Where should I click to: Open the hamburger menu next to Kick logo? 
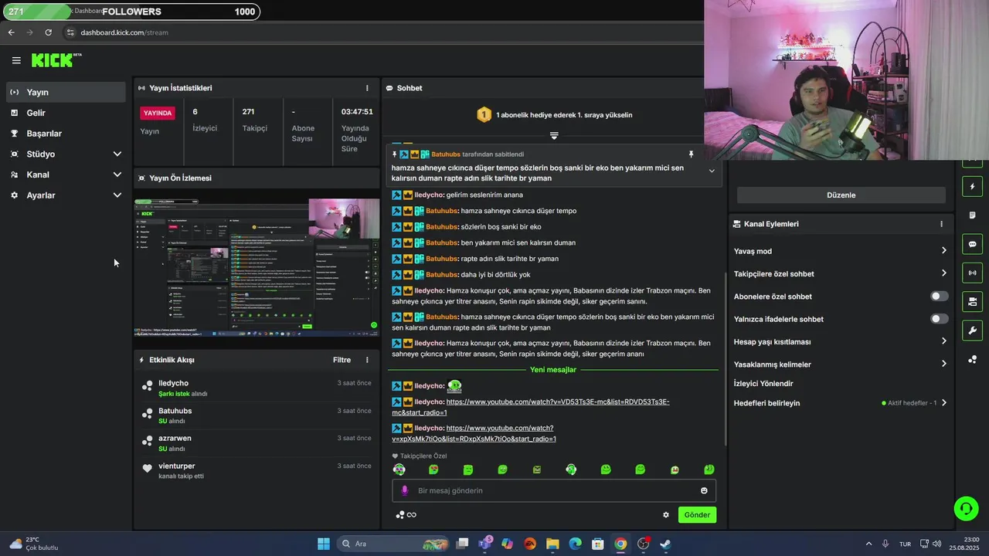coord(16,60)
